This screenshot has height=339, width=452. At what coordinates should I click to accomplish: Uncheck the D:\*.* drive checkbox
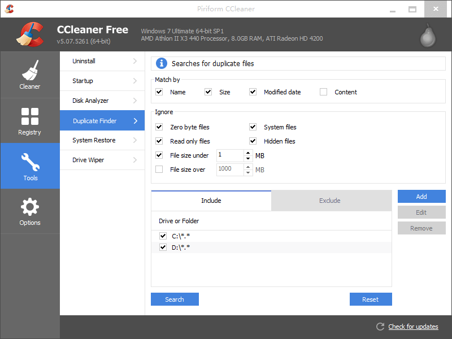coord(163,247)
